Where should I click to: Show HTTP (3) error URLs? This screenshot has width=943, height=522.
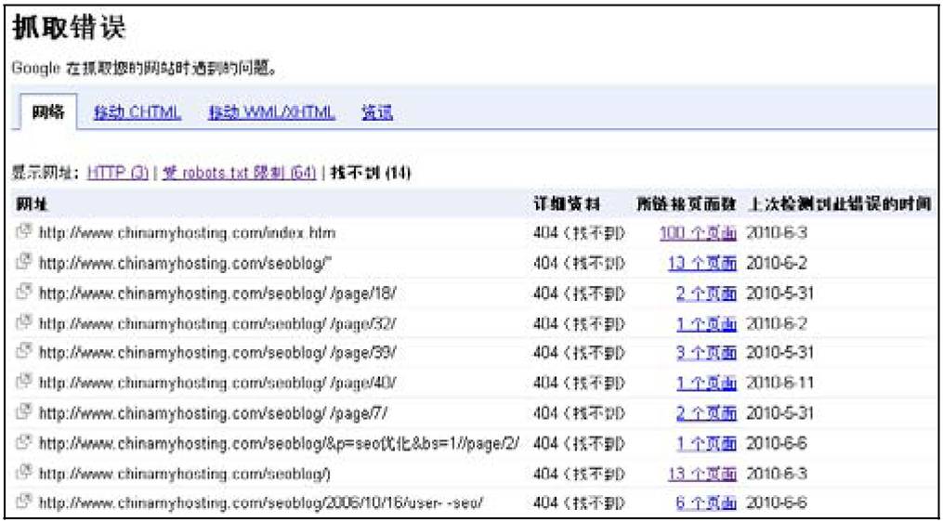pos(118,174)
